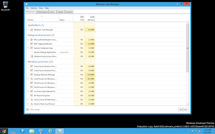Expand the Local Security Authority Pr... row
The width and height of the screenshot is (215, 134).
click(28, 91)
